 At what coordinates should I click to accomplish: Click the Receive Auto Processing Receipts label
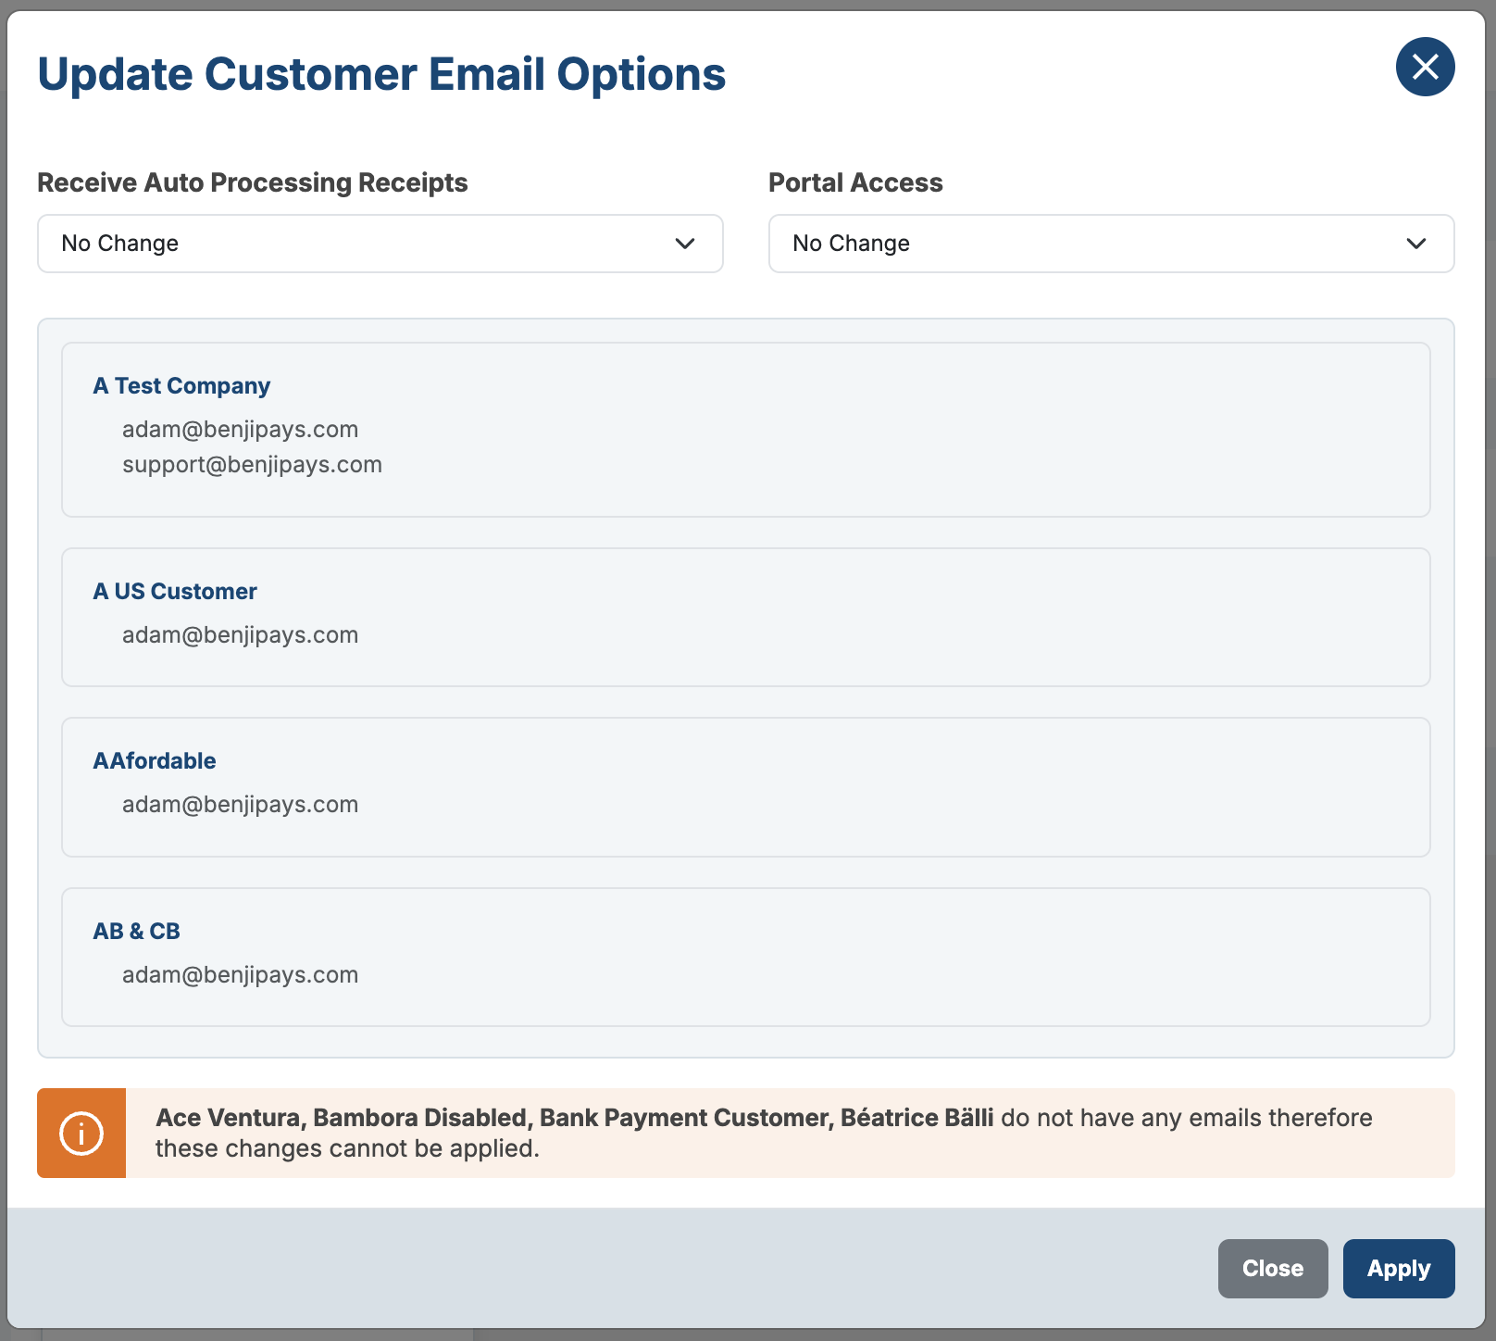coord(253,182)
